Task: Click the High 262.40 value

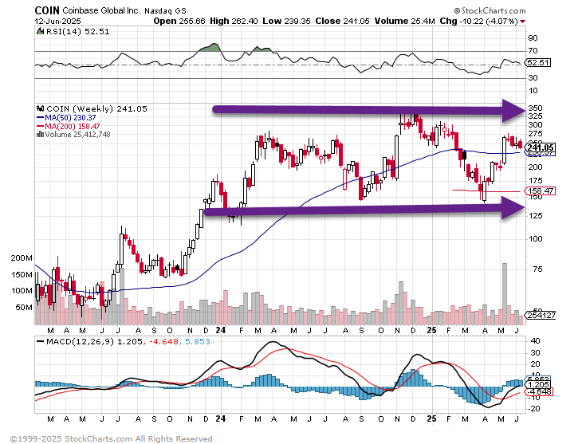Action: 234,22
